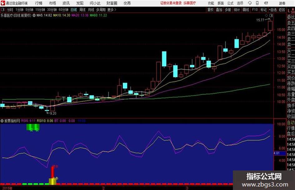Click the 乐普医疗(日线 前复权) chart title
The height and width of the screenshot is (190, 295).
pos(16,15)
